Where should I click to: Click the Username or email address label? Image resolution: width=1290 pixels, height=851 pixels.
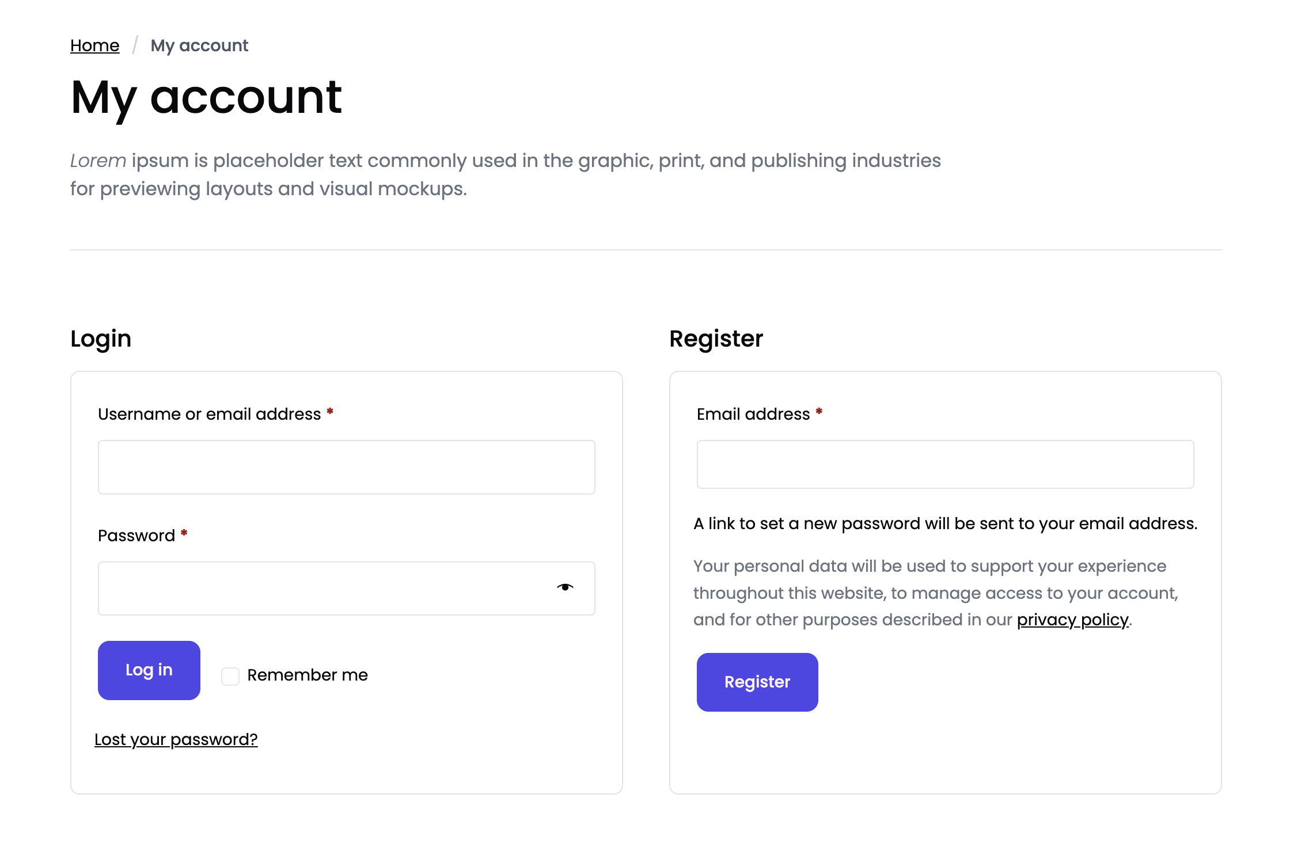point(209,414)
